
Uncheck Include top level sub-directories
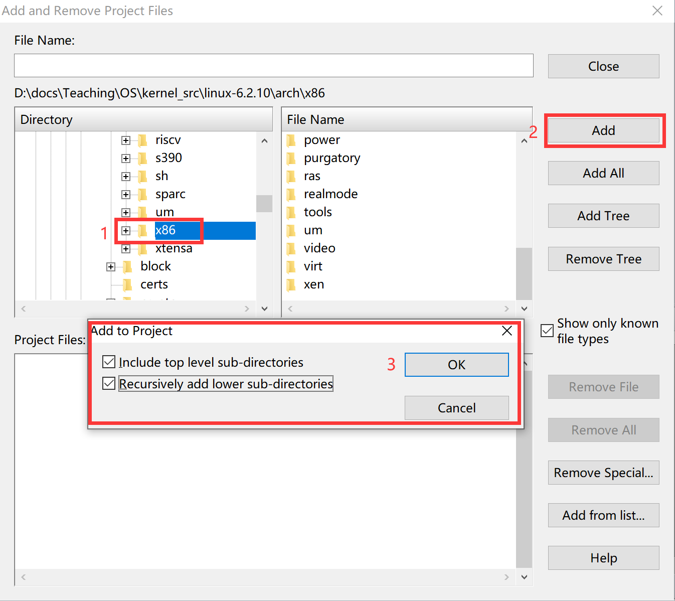(x=109, y=362)
